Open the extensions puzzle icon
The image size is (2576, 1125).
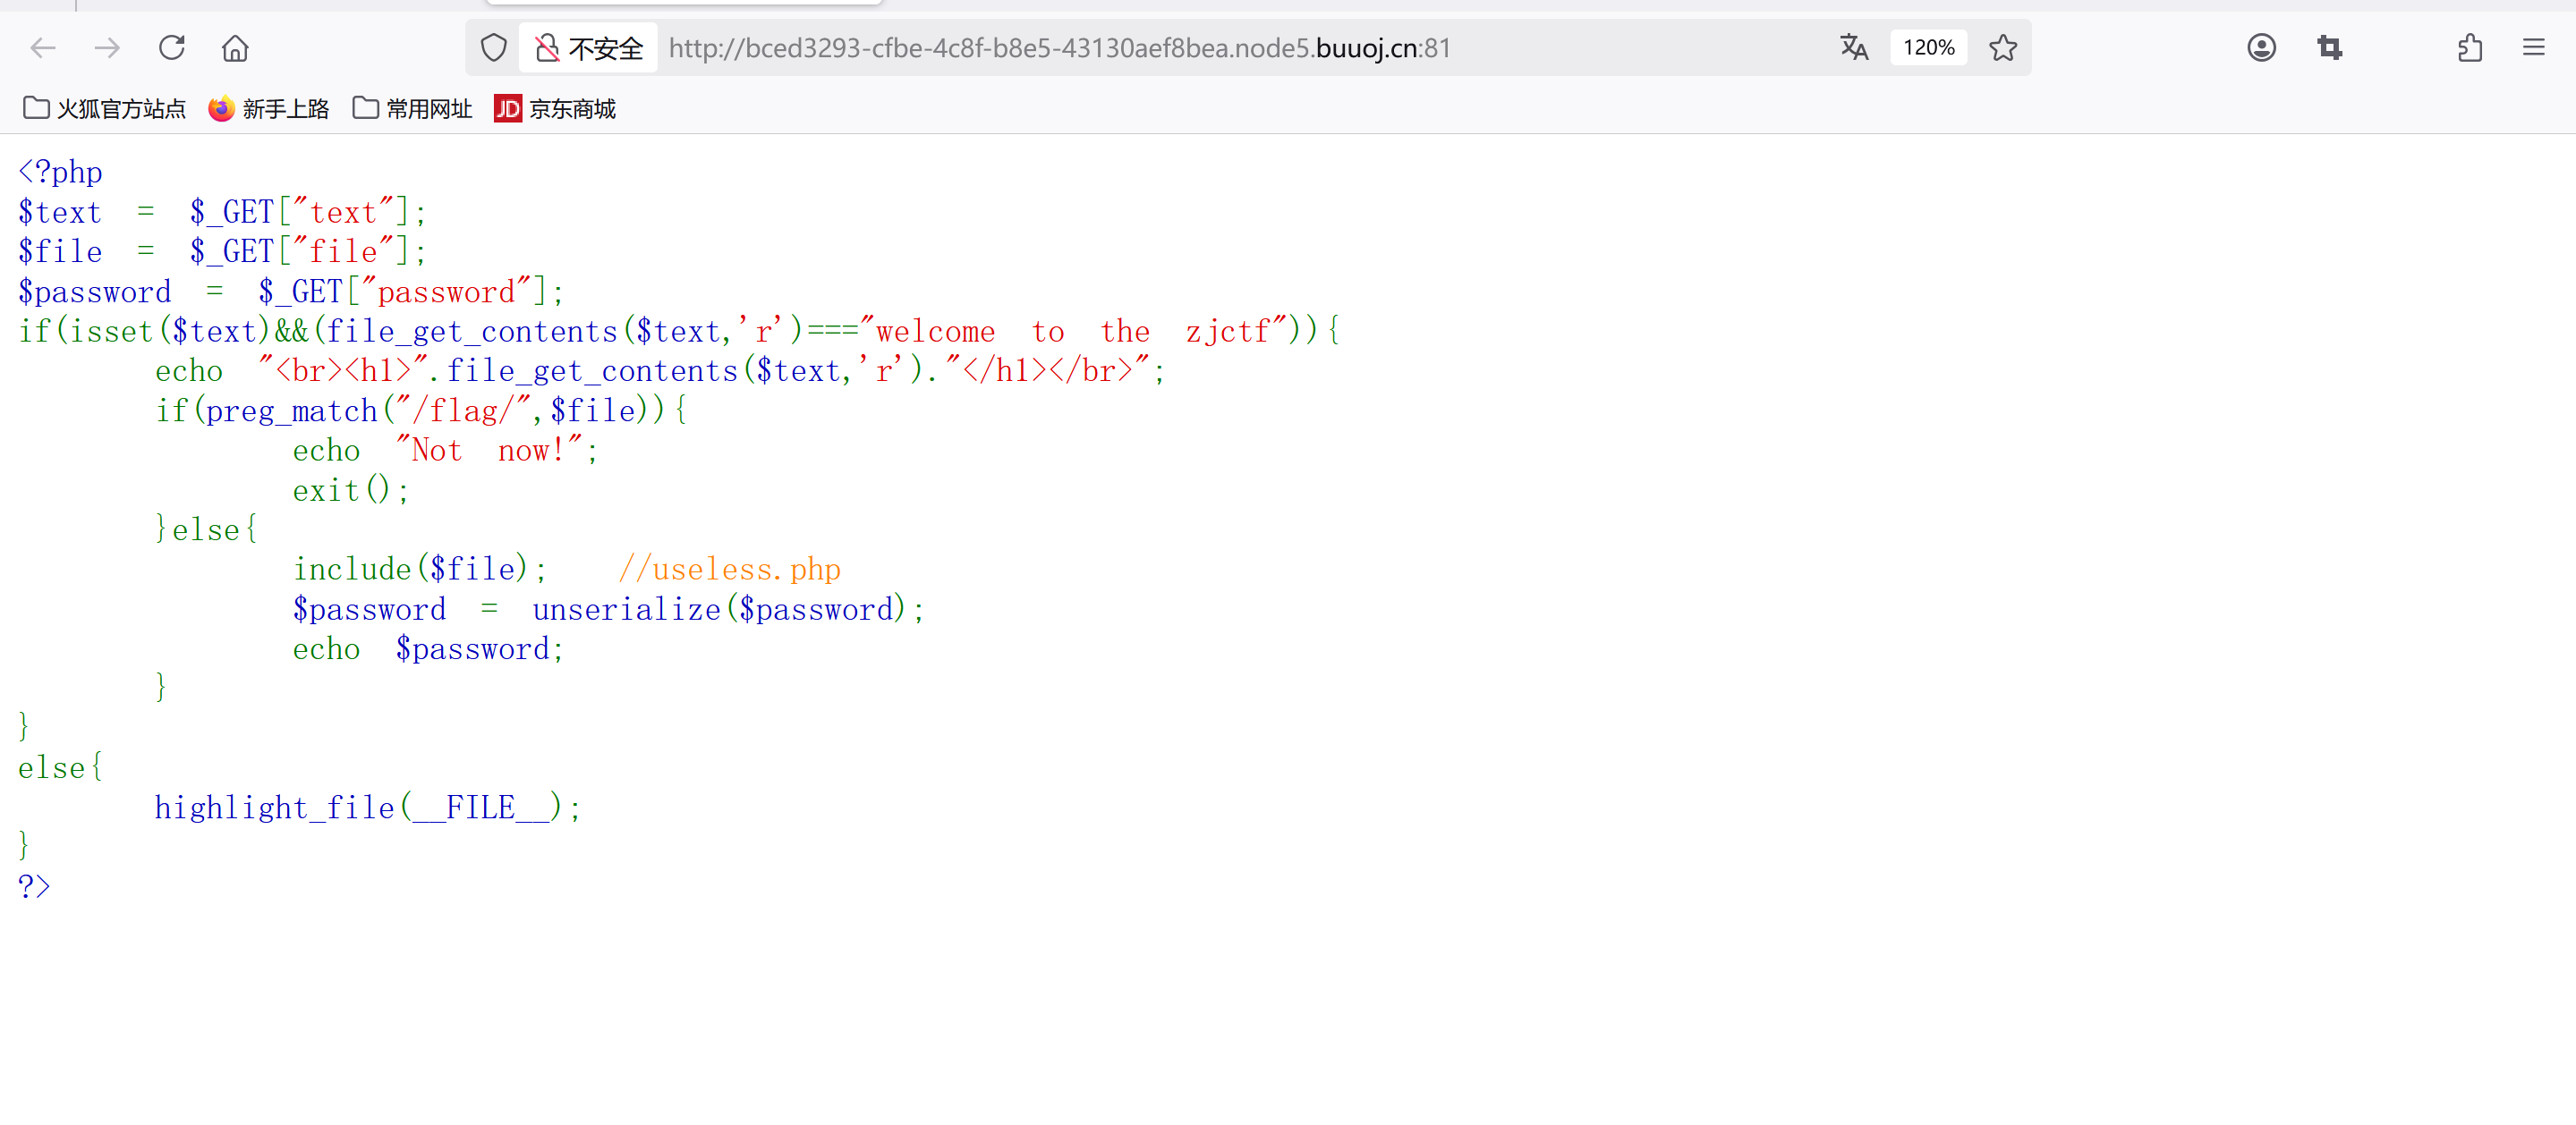coord(2470,48)
